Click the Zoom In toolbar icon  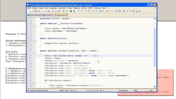tap(78, 11)
